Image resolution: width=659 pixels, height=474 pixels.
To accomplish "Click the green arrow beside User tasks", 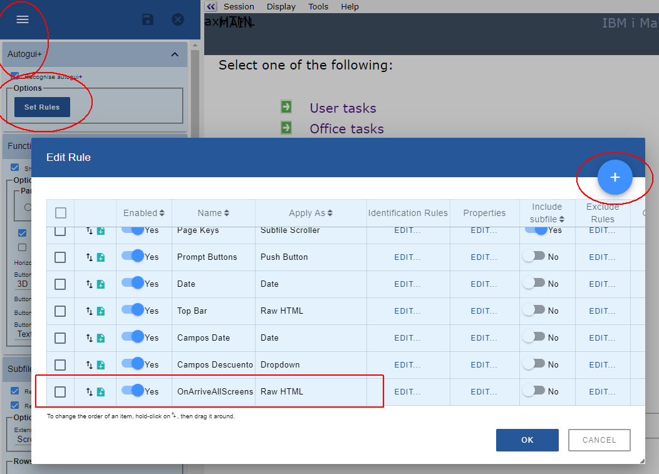I will (286, 107).
